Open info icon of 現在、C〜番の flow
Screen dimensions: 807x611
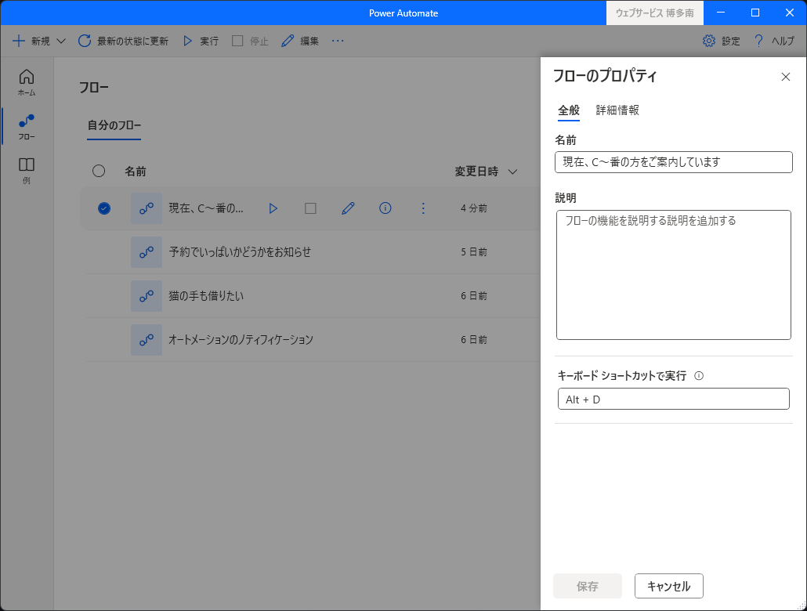tap(385, 208)
